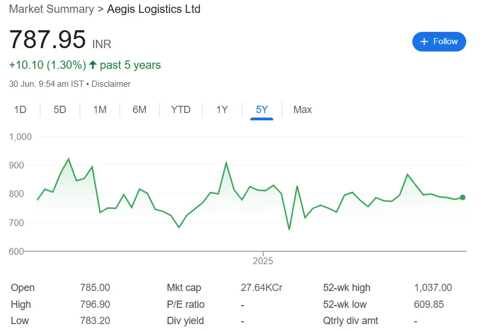Switch chart to 1Y range
483x333 pixels.
click(222, 109)
